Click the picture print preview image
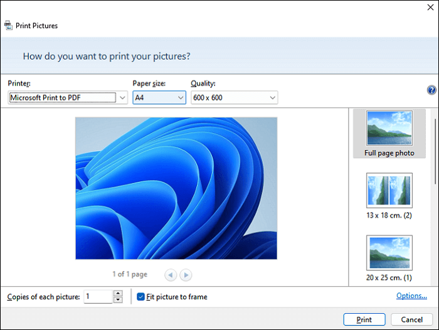The height and width of the screenshot is (330, 439). 176,188
